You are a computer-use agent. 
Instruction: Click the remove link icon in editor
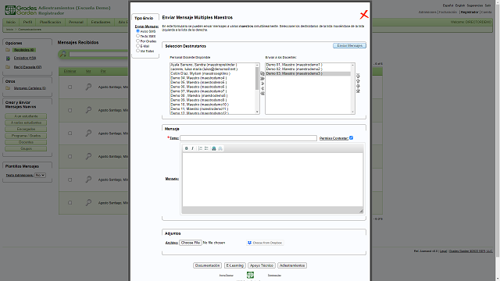click(220, 148)
